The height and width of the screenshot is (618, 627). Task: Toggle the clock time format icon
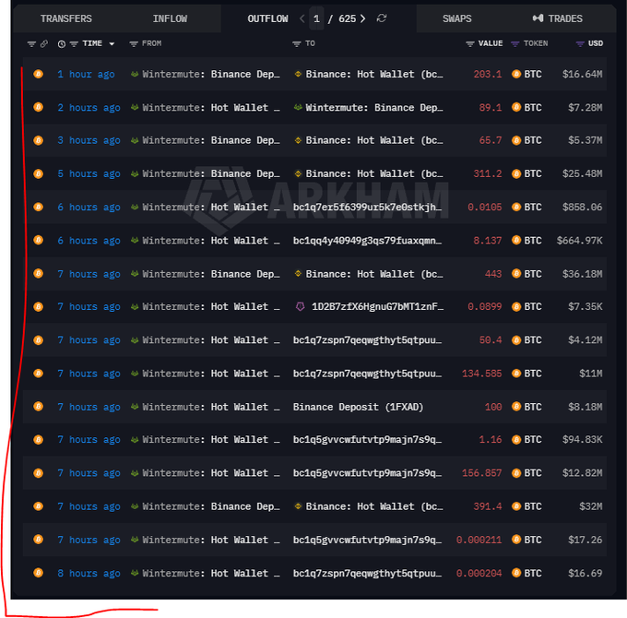[62, 44]
